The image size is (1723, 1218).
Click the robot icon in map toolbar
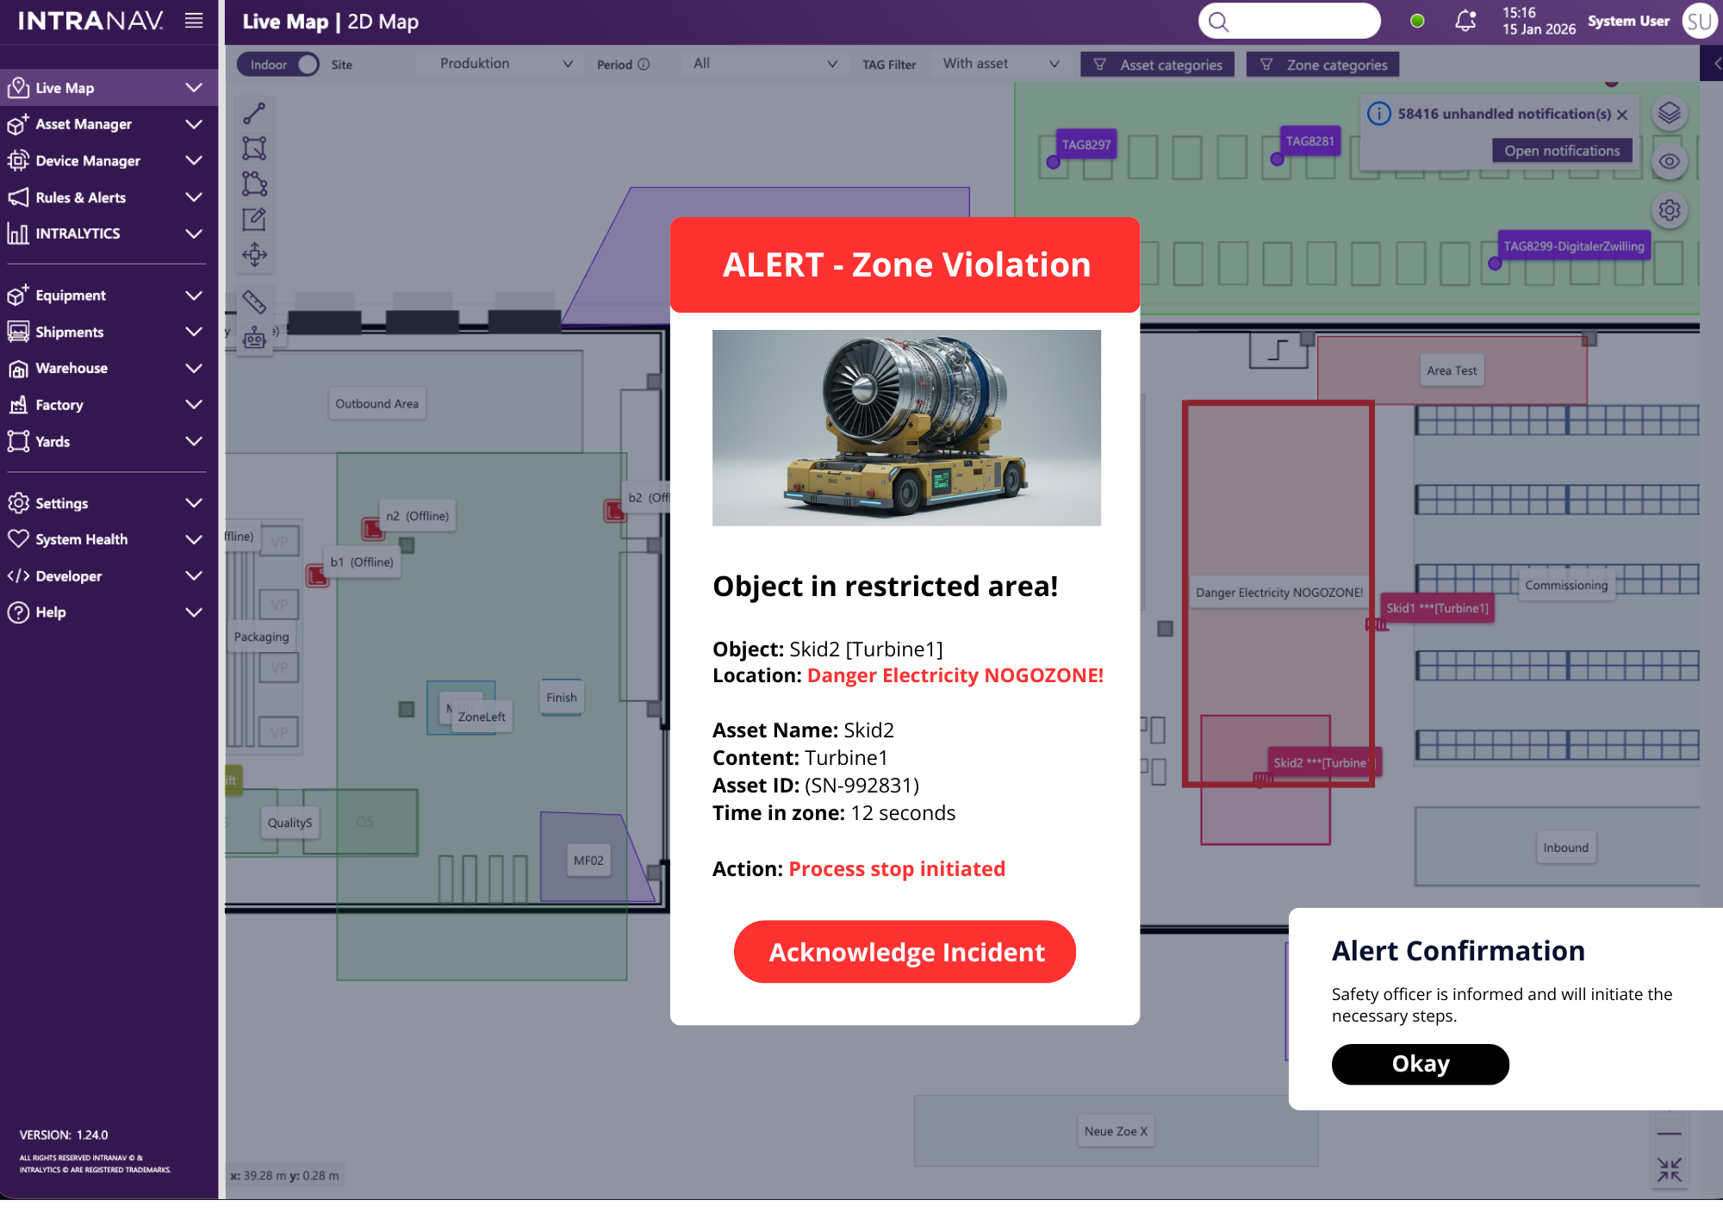254,338
